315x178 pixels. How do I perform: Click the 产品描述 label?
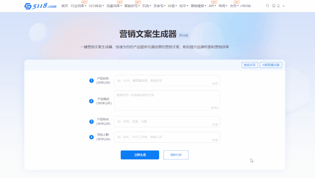click(104, 101)
